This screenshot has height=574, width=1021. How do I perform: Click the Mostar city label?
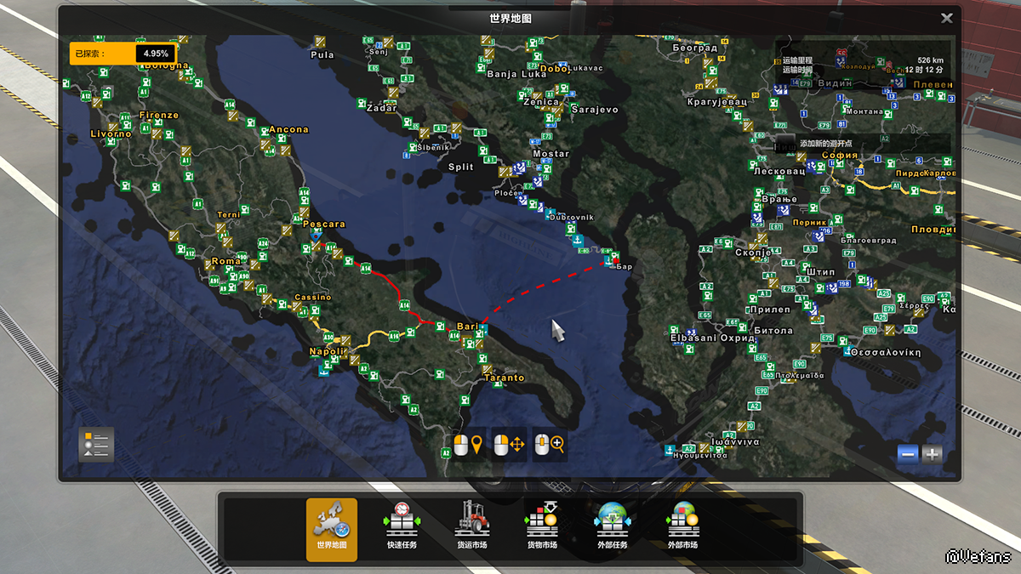click(550, 154)
